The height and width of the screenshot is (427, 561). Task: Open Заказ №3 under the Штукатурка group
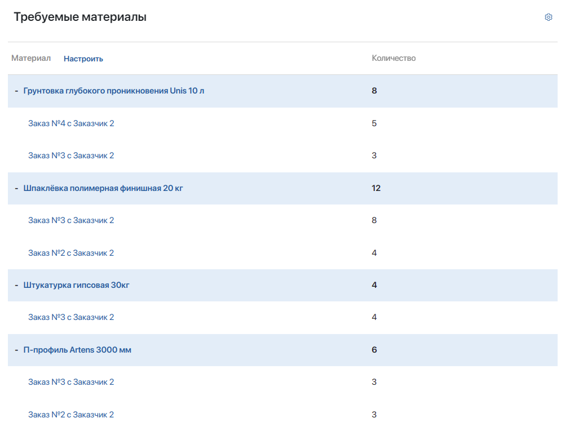point(71,317)
